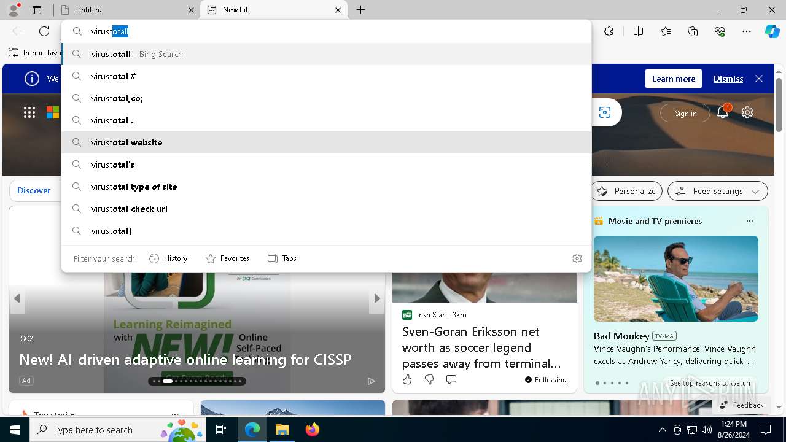Viewport: 786px width, 442px height.
Task: Expand the Feed settings dropdown
Action: pos(718,191)
